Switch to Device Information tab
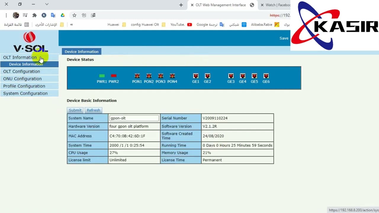Image resolution: width=379 pixels, height=213 pixels. pyautogui.click(x=81, y=51)
